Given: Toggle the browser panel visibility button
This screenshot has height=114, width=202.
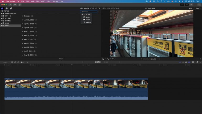Looking at the screenshot, I should [182, 4].
